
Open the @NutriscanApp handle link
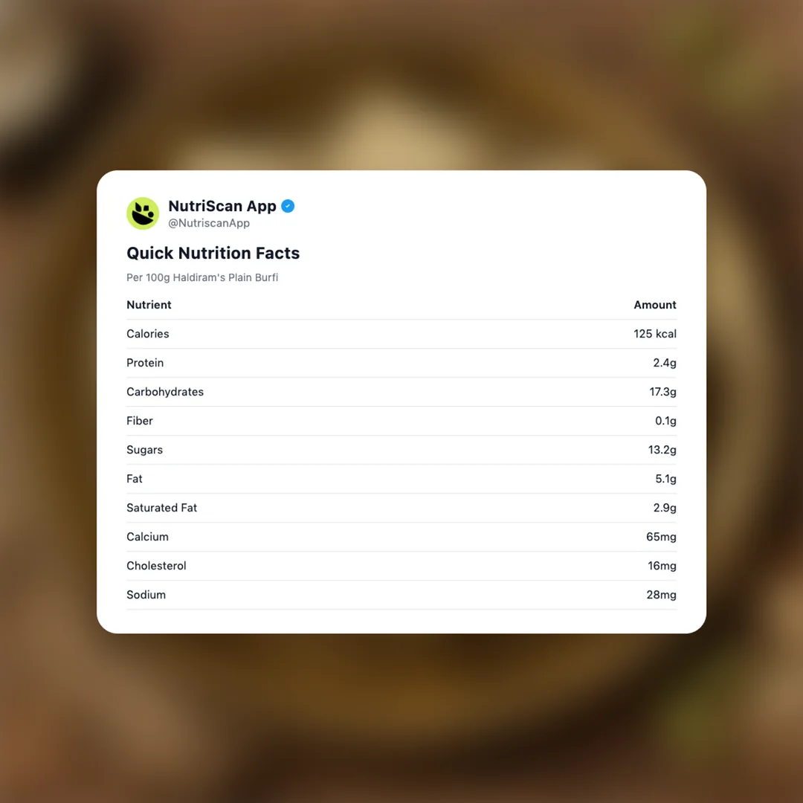coord(208,223)
